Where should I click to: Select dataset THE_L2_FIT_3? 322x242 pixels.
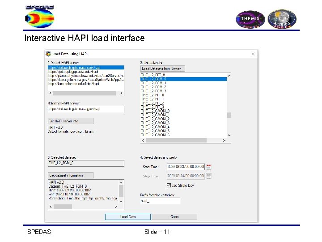[184, 107]
